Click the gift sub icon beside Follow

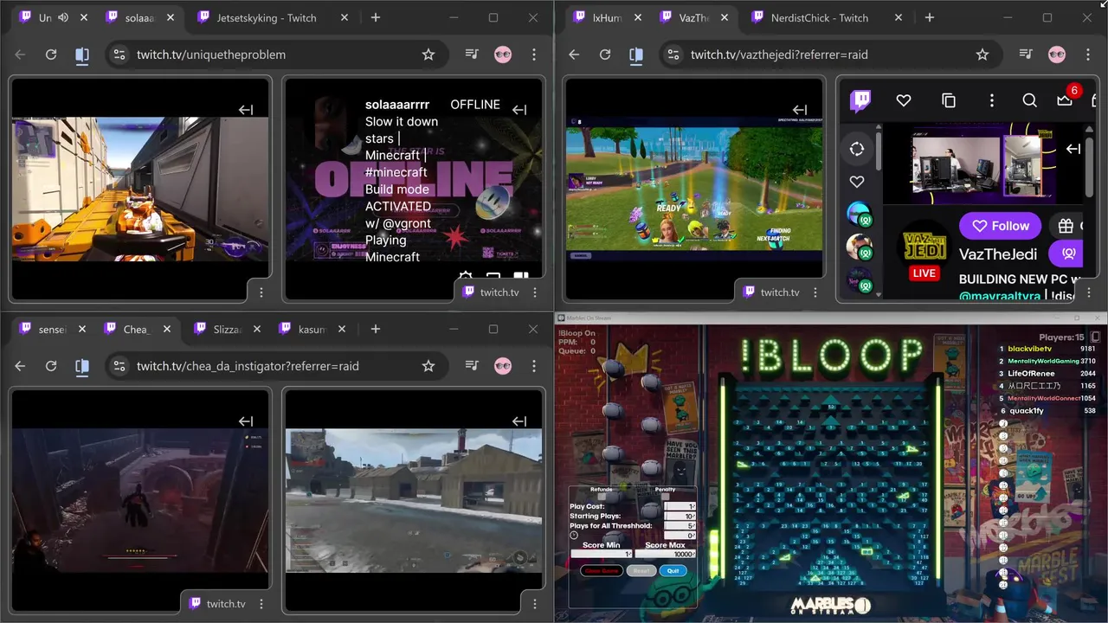coord(1066,226)
